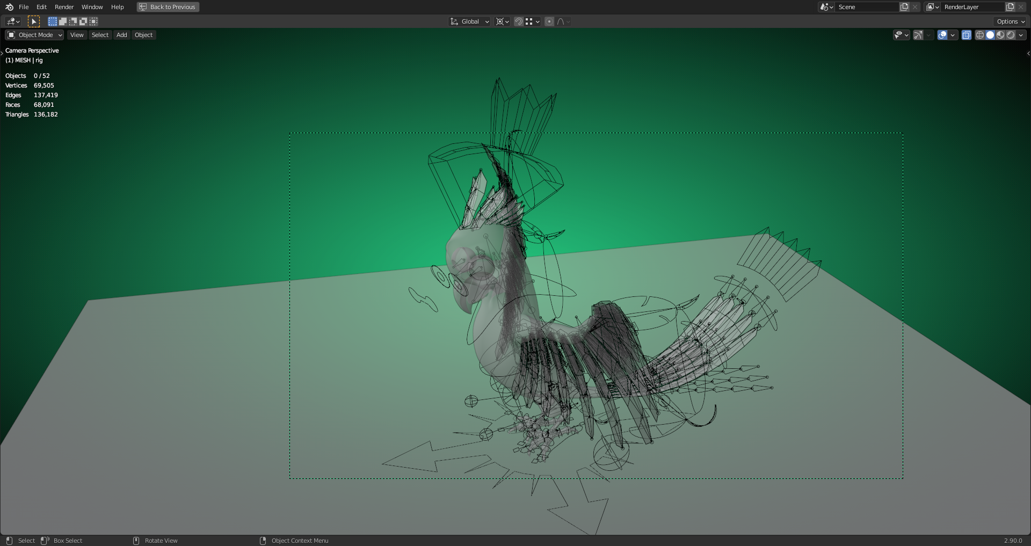Click the Select menu in viewport header
This screenshot has height=546, width=1031.
click(100, 35)
